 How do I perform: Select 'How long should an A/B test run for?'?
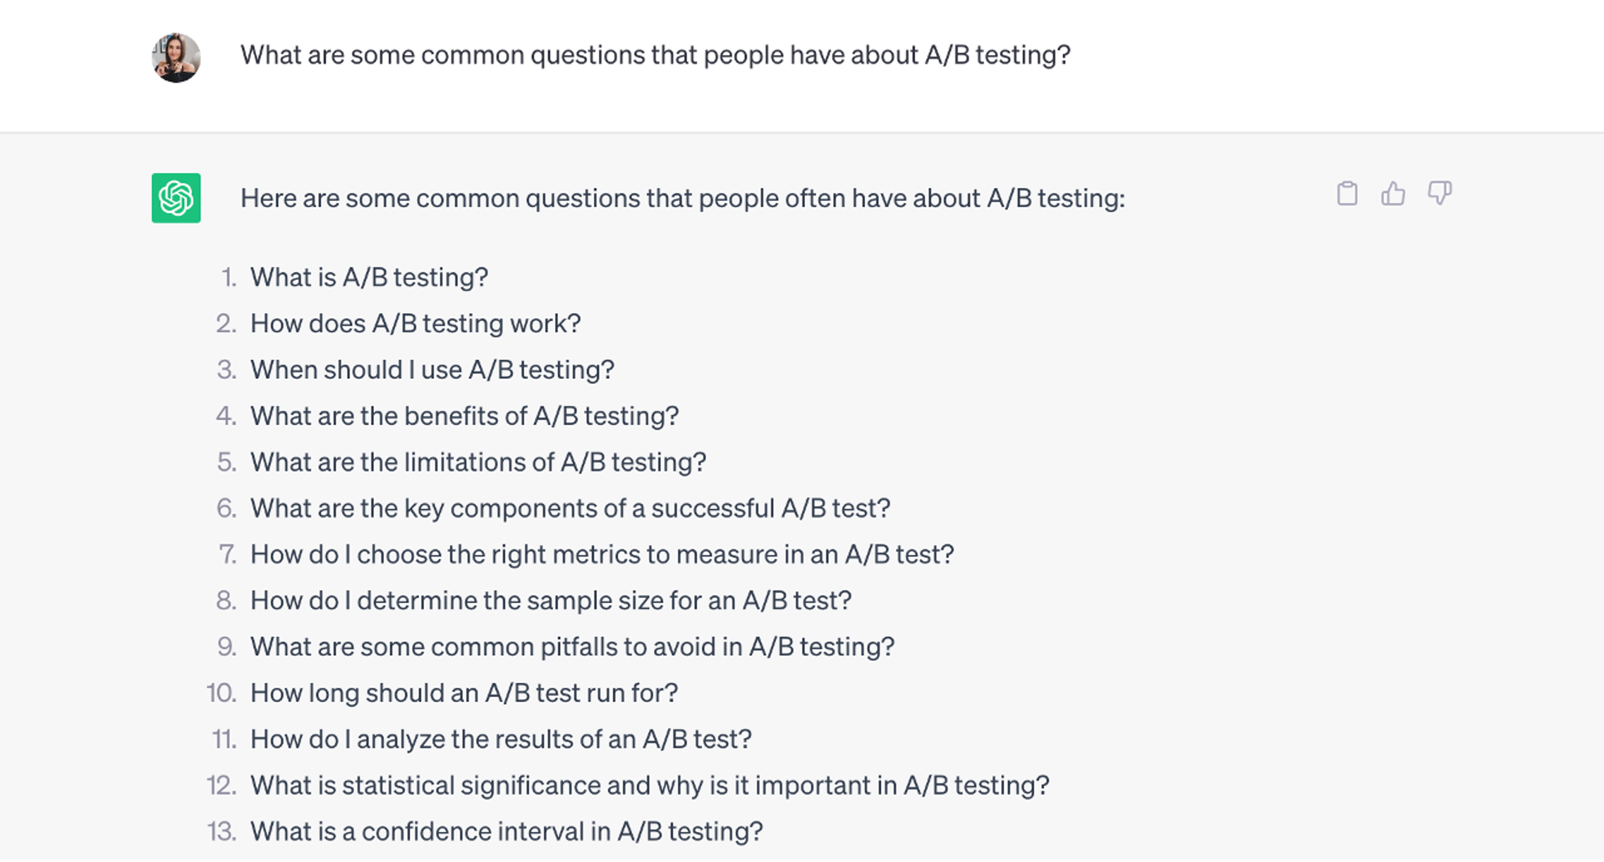(463, 692)
